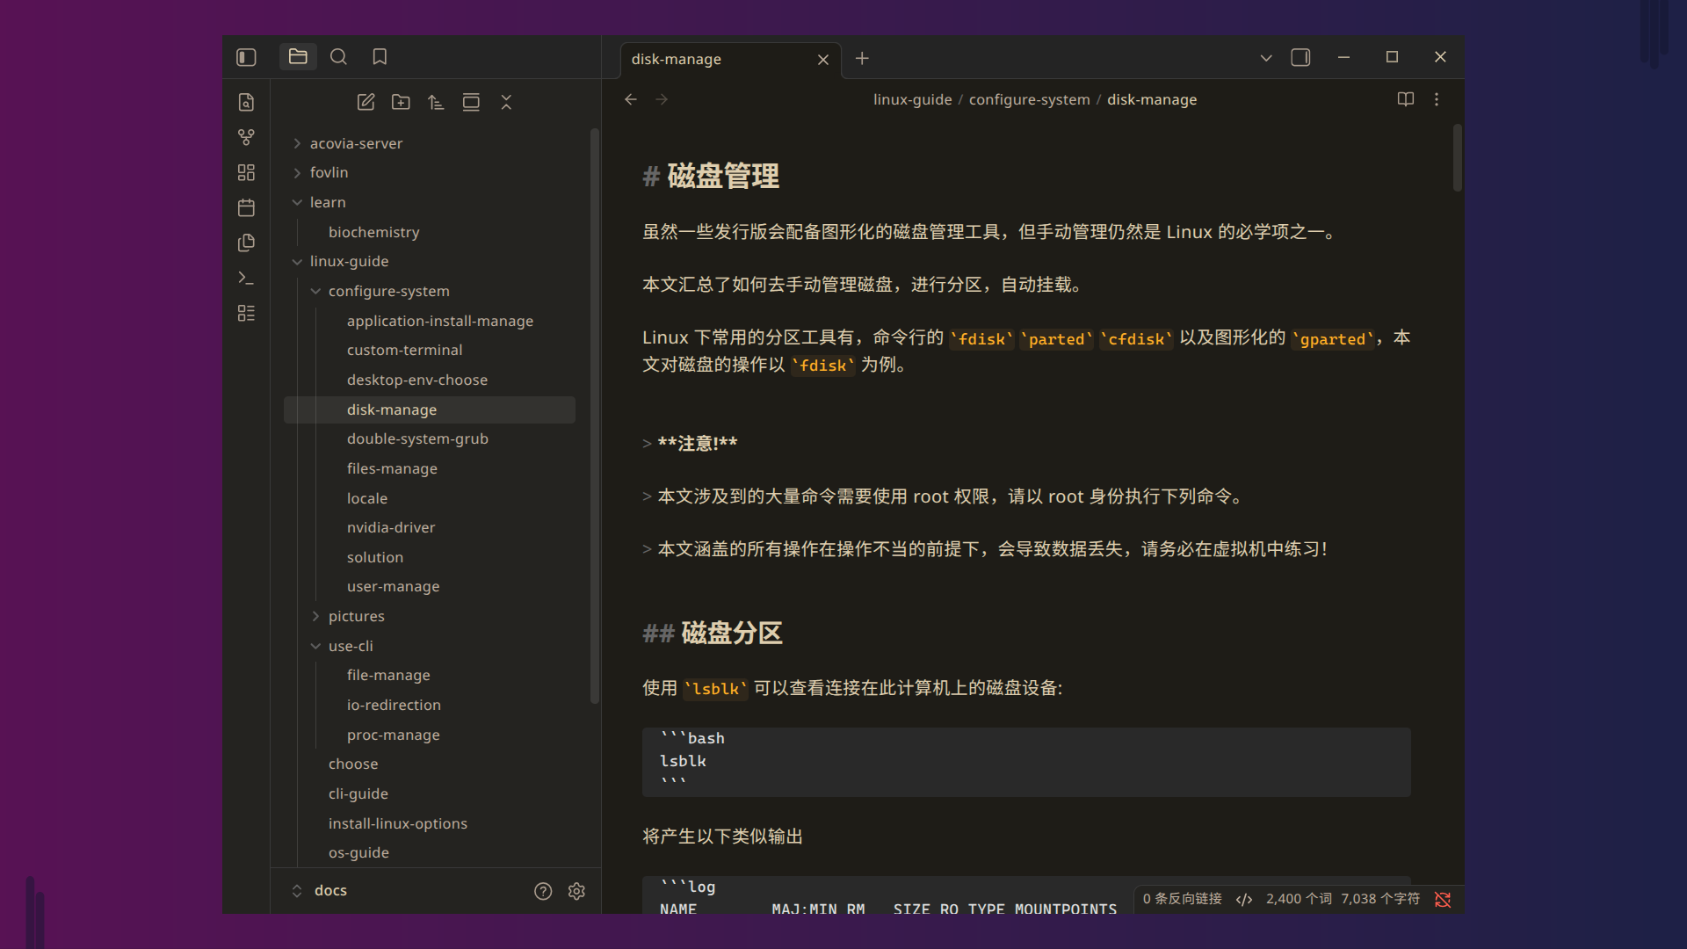The width and height of the screenshot is (1687, 949).
Task: Open the bookmarks pane icon
Action: (380, 57)
